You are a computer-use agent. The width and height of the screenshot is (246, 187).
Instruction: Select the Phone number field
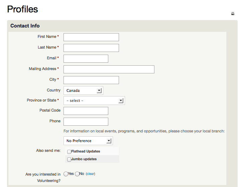tap(86, 122)
